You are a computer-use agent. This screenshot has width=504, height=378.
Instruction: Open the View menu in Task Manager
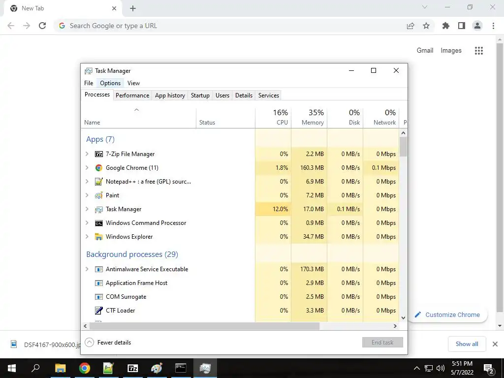[133, 83]
